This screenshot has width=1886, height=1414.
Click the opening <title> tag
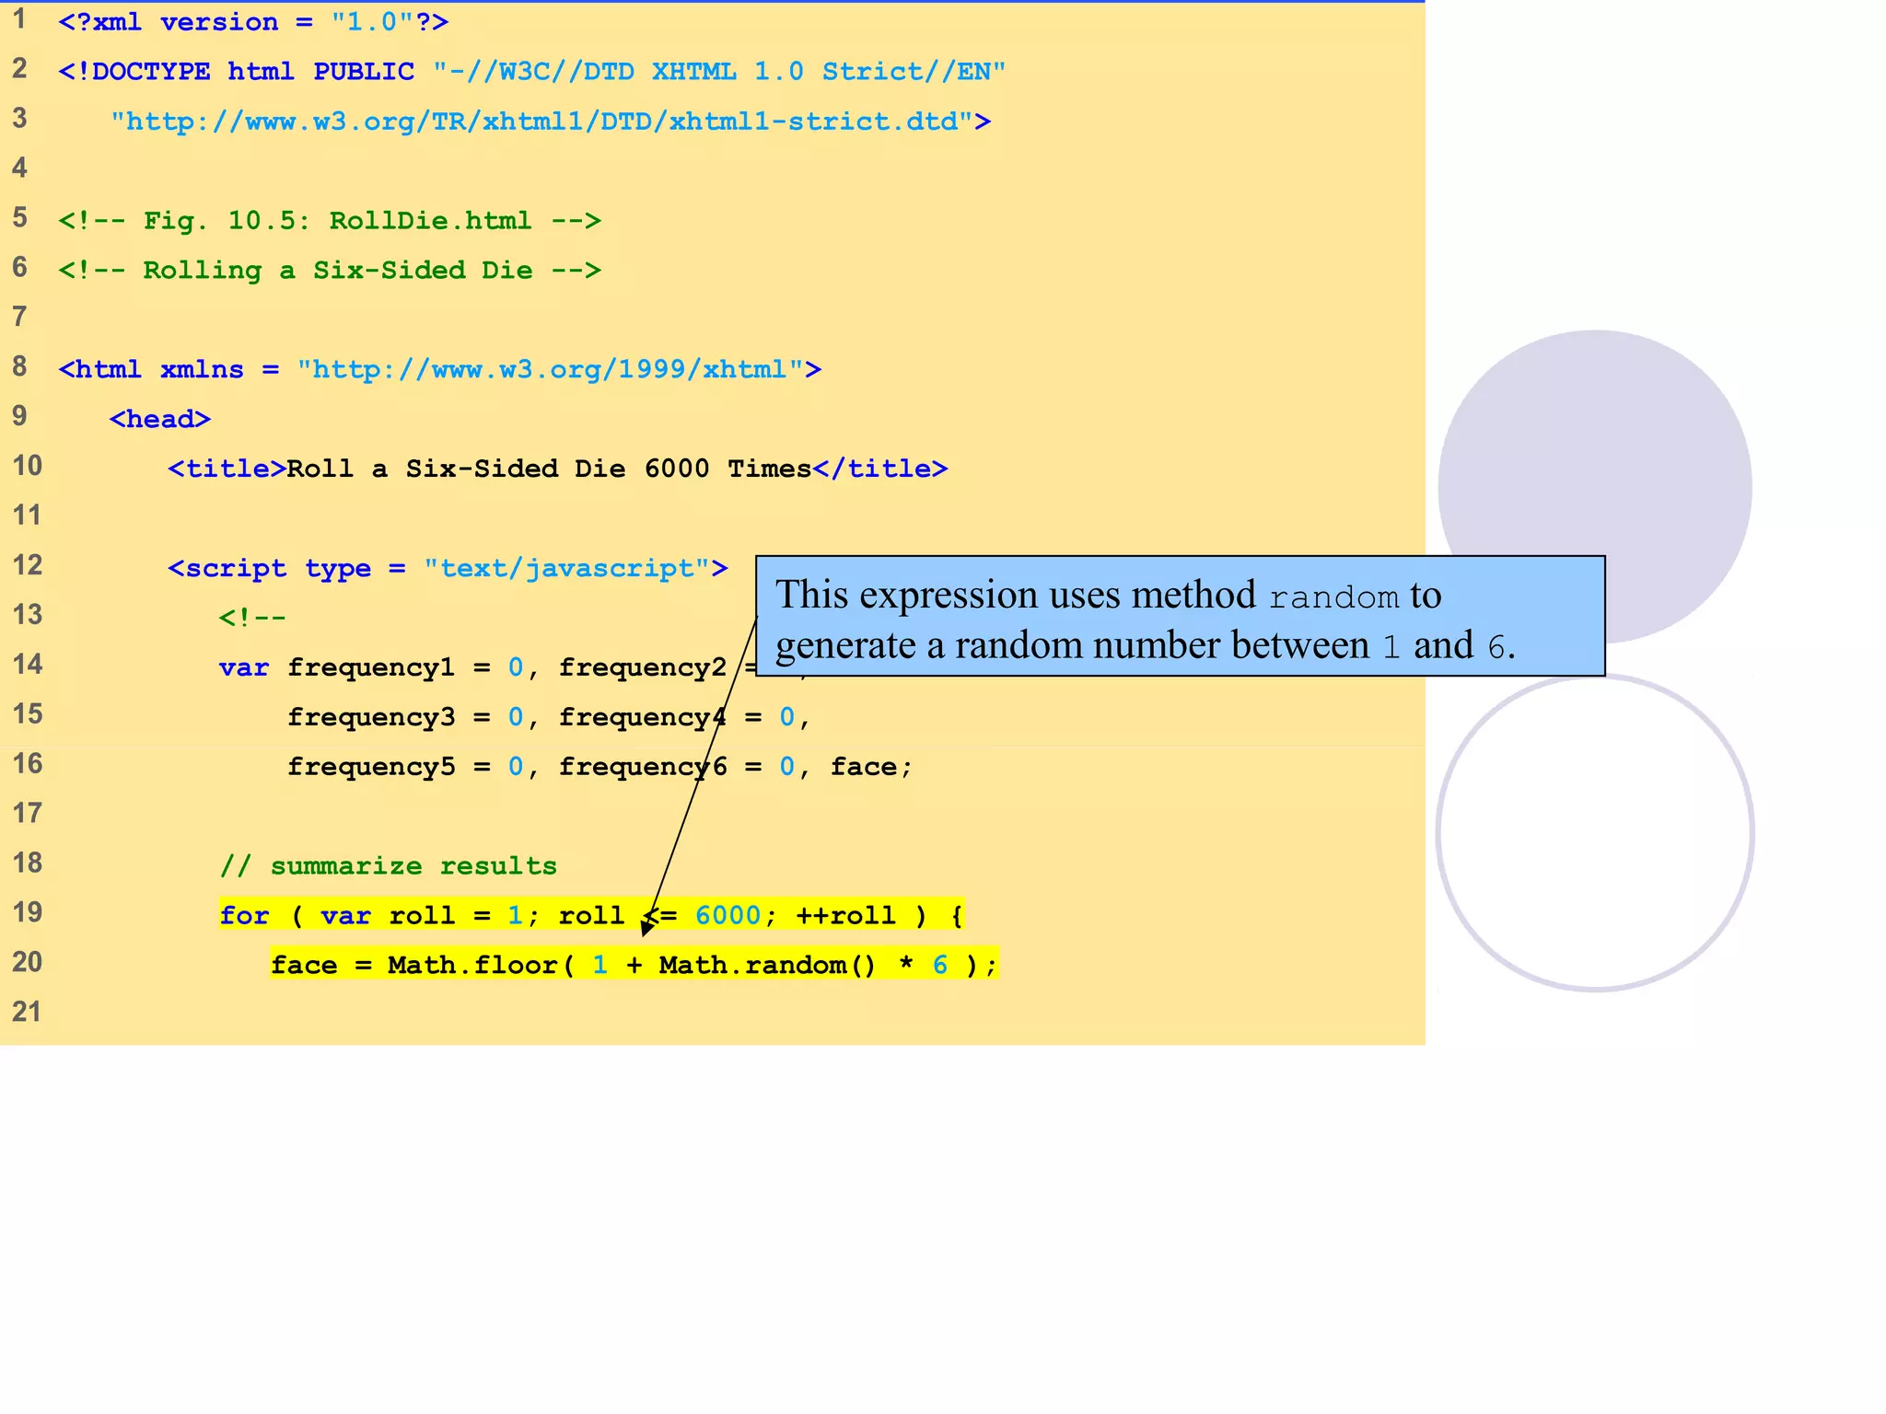coord(227,469)
